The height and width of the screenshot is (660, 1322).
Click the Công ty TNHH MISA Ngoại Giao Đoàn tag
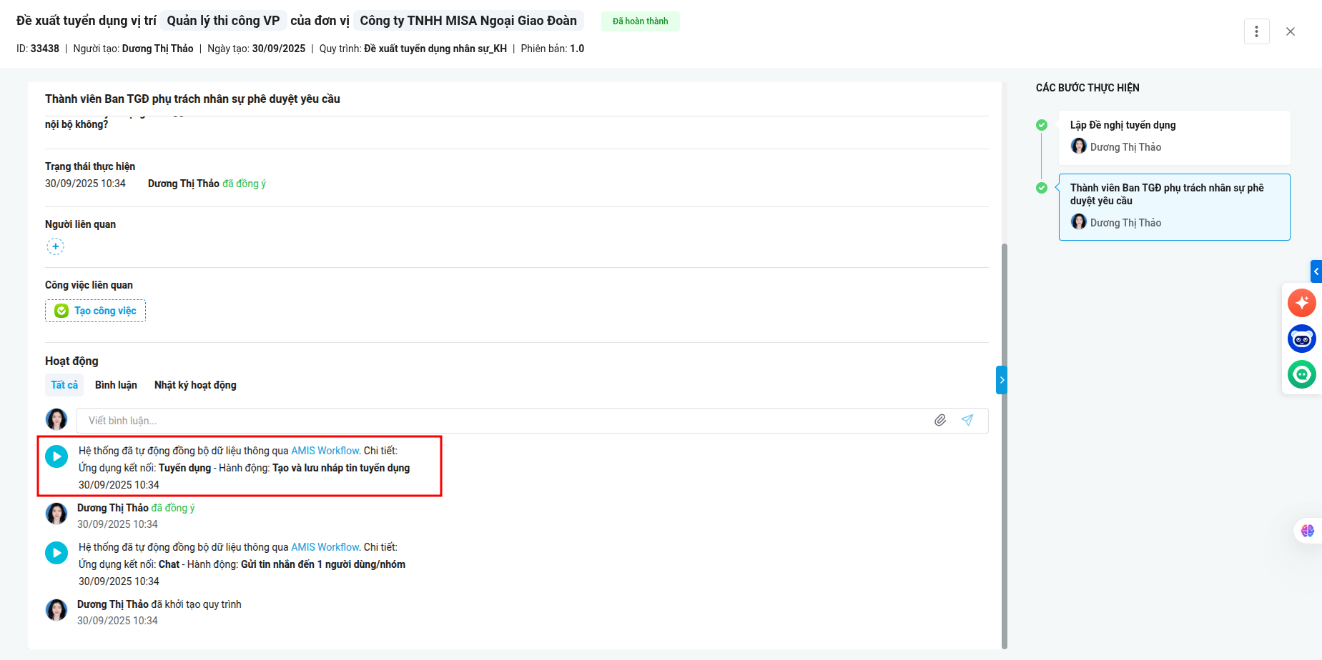[468, 21]
